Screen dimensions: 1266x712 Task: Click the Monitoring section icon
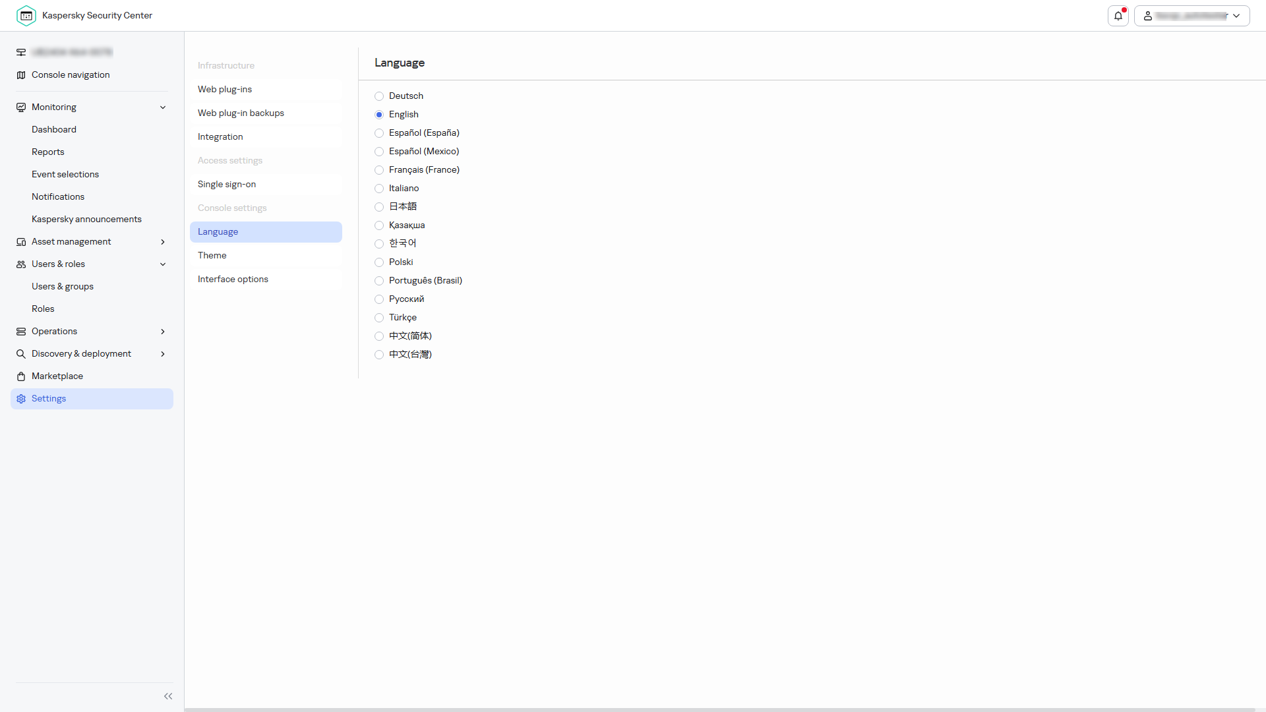coord(21,107)
